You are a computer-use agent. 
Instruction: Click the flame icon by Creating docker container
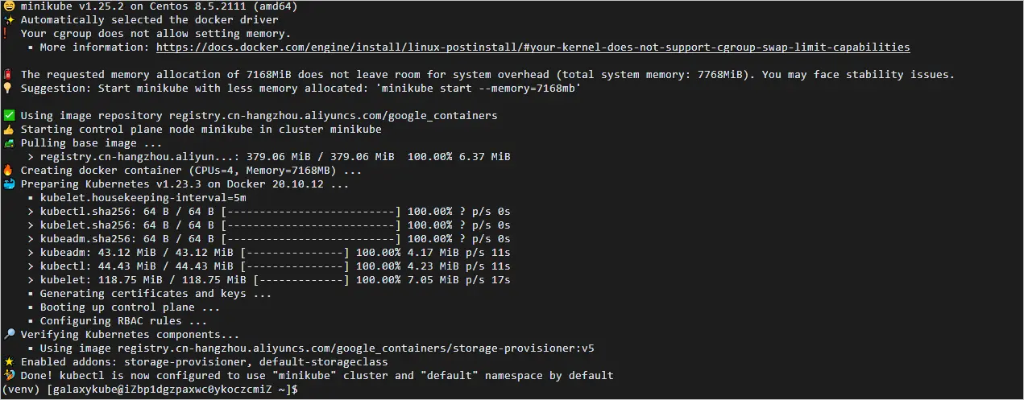click(8, 170)
